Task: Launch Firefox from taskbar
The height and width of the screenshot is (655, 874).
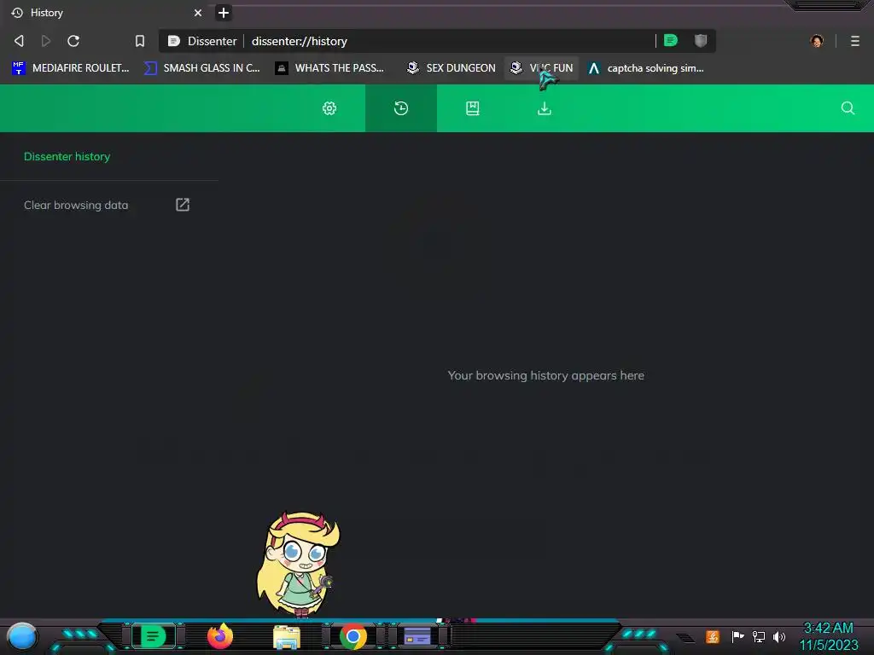Action: 220,636
